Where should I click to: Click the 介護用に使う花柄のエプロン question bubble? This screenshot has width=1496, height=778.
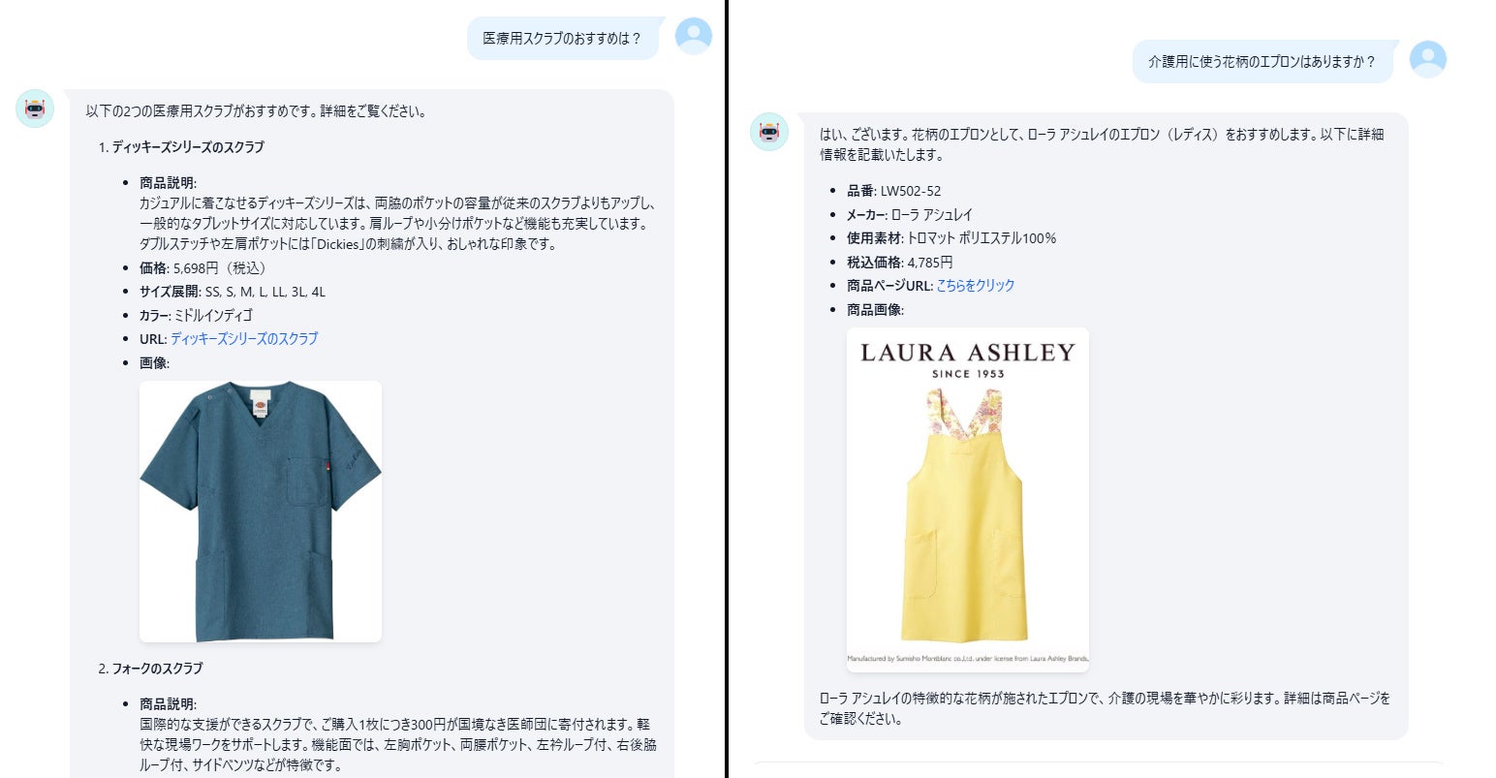[x=1262, y=61]
